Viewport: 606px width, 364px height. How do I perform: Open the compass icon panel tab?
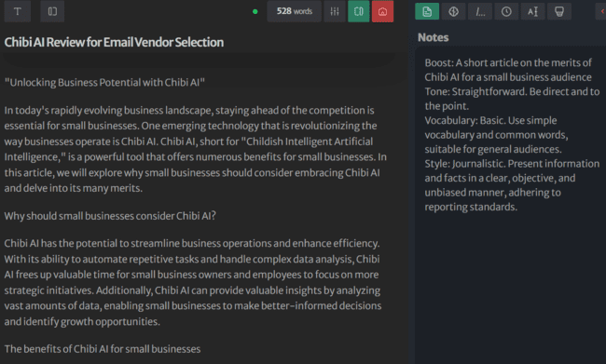point(453,11)
